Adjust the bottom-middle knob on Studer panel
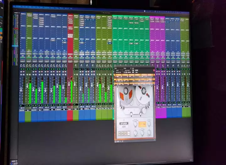 (x=142, y=132)
